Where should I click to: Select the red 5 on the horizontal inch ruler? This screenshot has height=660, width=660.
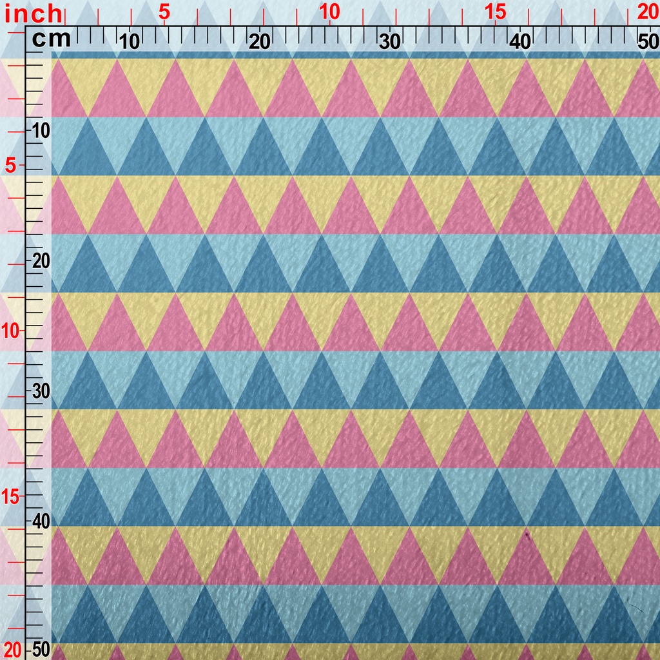(164, 12)
